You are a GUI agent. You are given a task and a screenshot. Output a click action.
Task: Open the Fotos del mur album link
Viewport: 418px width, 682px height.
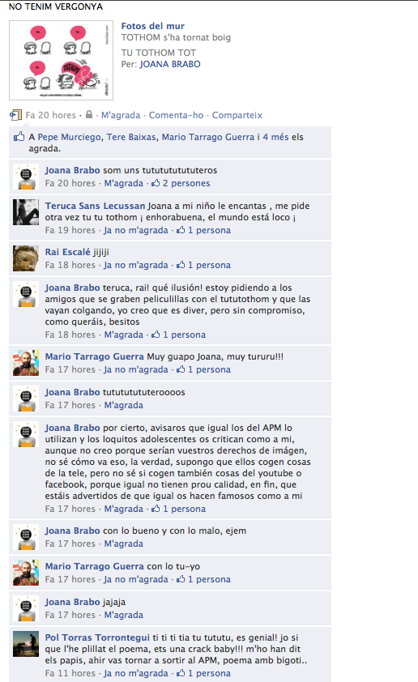pos(152,26)
